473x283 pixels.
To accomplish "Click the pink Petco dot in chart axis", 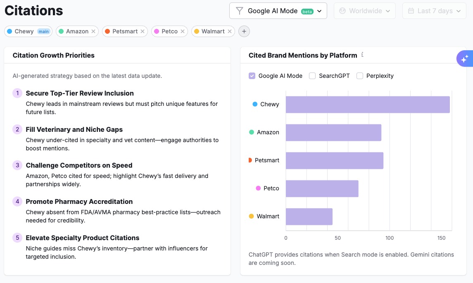I will [258, 188].
